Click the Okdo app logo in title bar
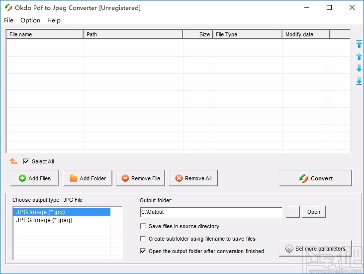The image size is (364, 274). (8, 7)
